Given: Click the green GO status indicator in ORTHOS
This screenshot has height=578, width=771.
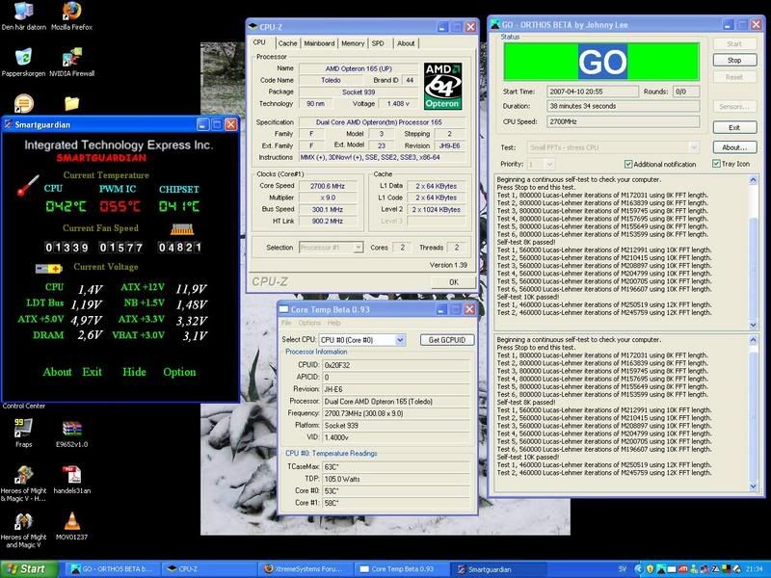Looking at the screenshot, I should pyautogui.click(x=601, y=62).
